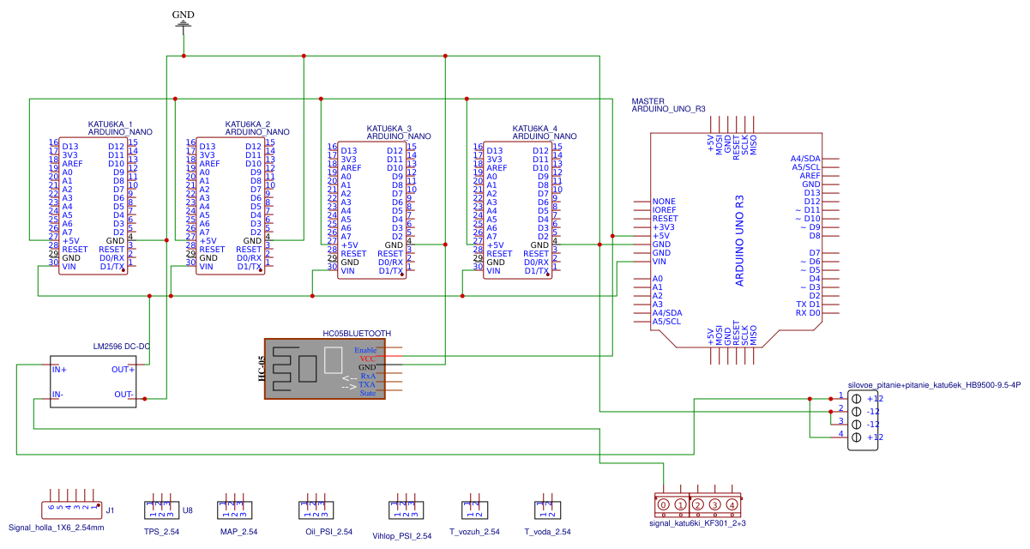Click the OUT+ pin of the LM2596

[x=123, y=369]
